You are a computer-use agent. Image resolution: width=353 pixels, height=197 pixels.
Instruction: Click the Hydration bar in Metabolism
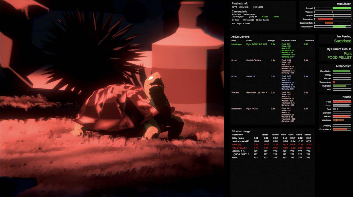pyautogui.click(x=342, y=86)
